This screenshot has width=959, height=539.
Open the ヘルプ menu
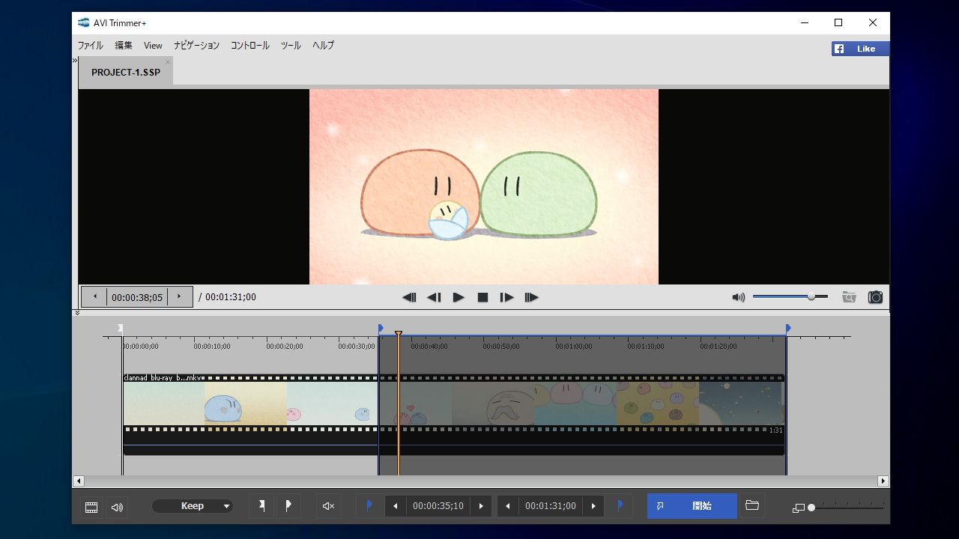pyautogui.click(x=323, y=46)
